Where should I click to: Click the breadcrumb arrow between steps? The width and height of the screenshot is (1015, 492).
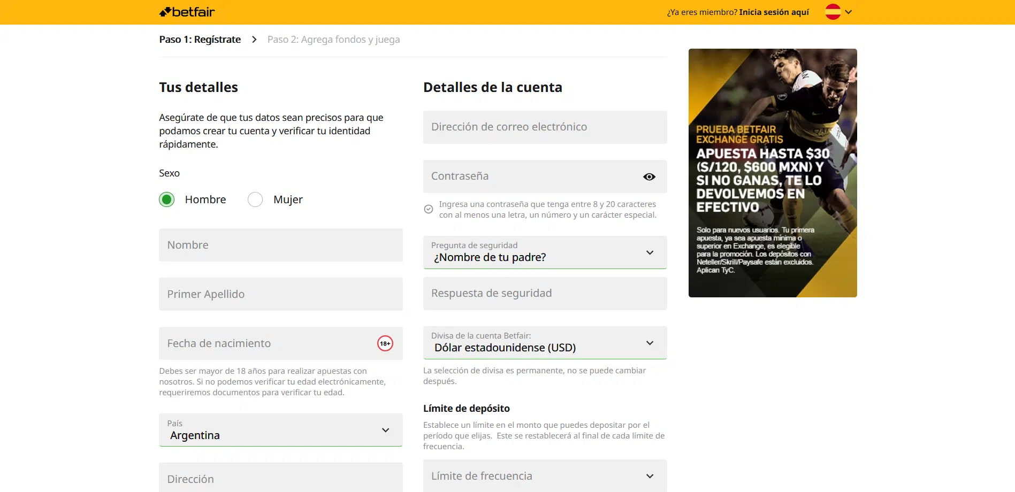click(x=254, y=40)
